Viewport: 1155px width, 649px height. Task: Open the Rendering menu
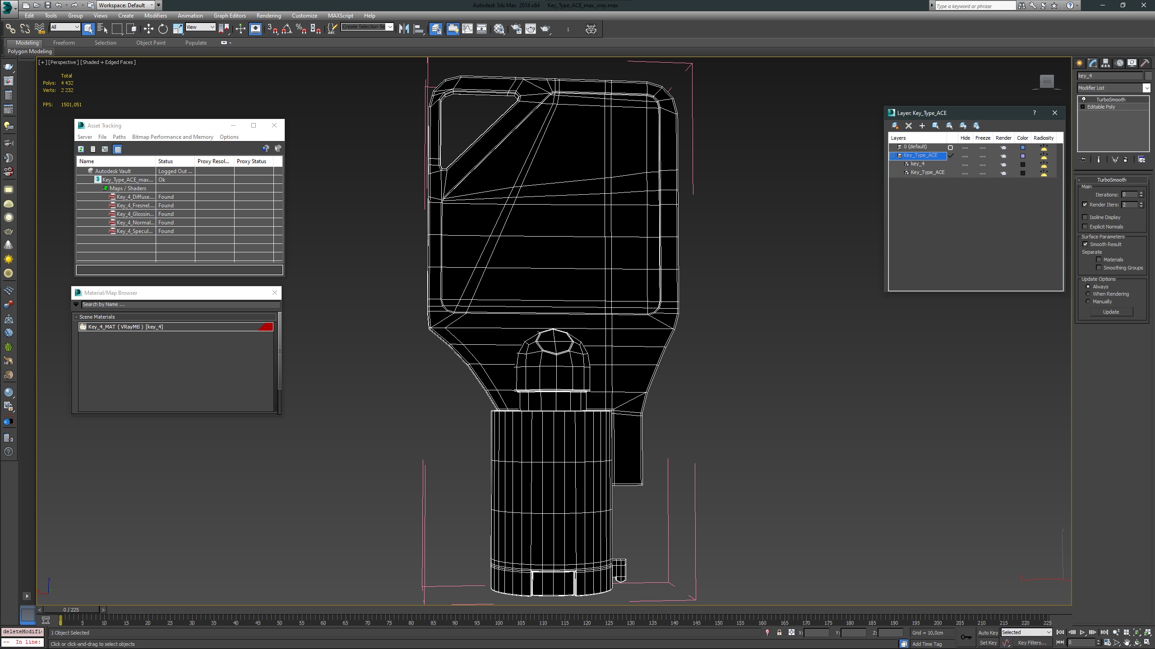pyautogui.click(x=268, y=16)
